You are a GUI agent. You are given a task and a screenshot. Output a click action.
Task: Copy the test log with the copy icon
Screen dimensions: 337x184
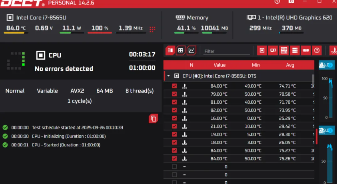[153, 118]
